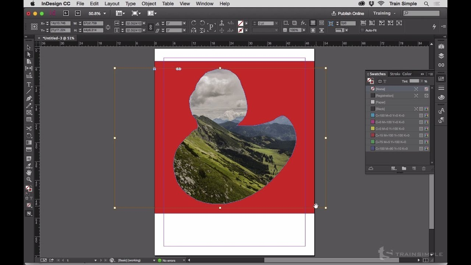The height and width of the screenshot is (265, 471).
Task: Select the Pen tool in the toolbox
Action: click(x=29, y=98)
